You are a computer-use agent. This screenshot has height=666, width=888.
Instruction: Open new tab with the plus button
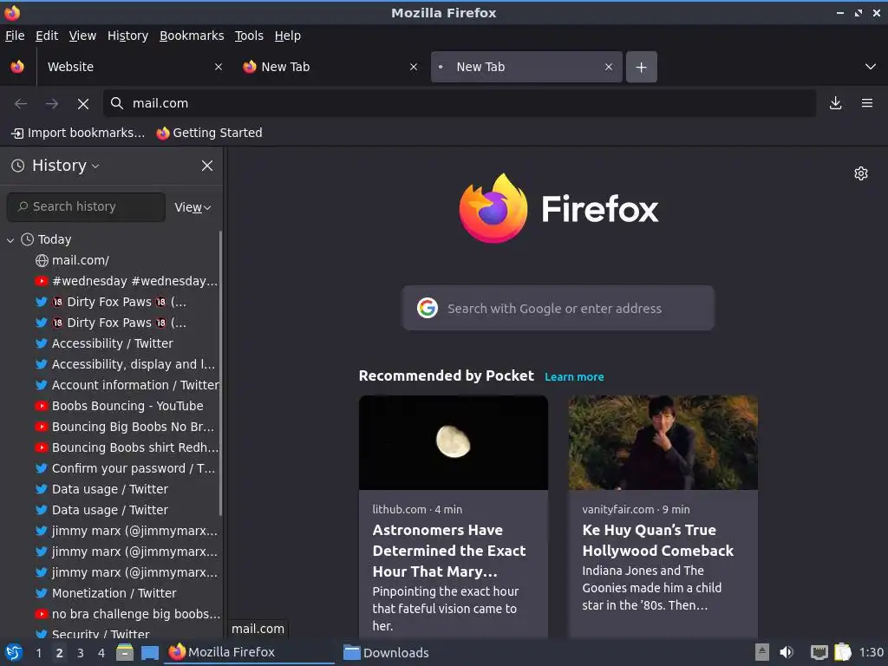[x=641, y=67]
